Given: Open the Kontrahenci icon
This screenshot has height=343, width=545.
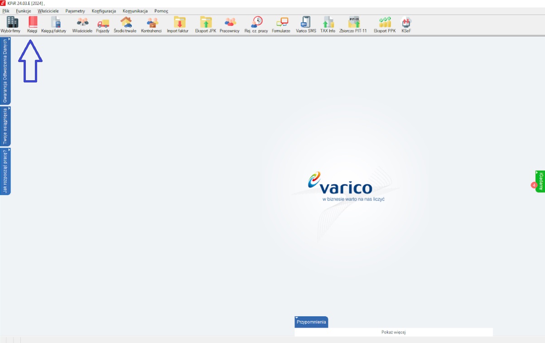Looking at the screenshot, I should [x=151, y=25].
